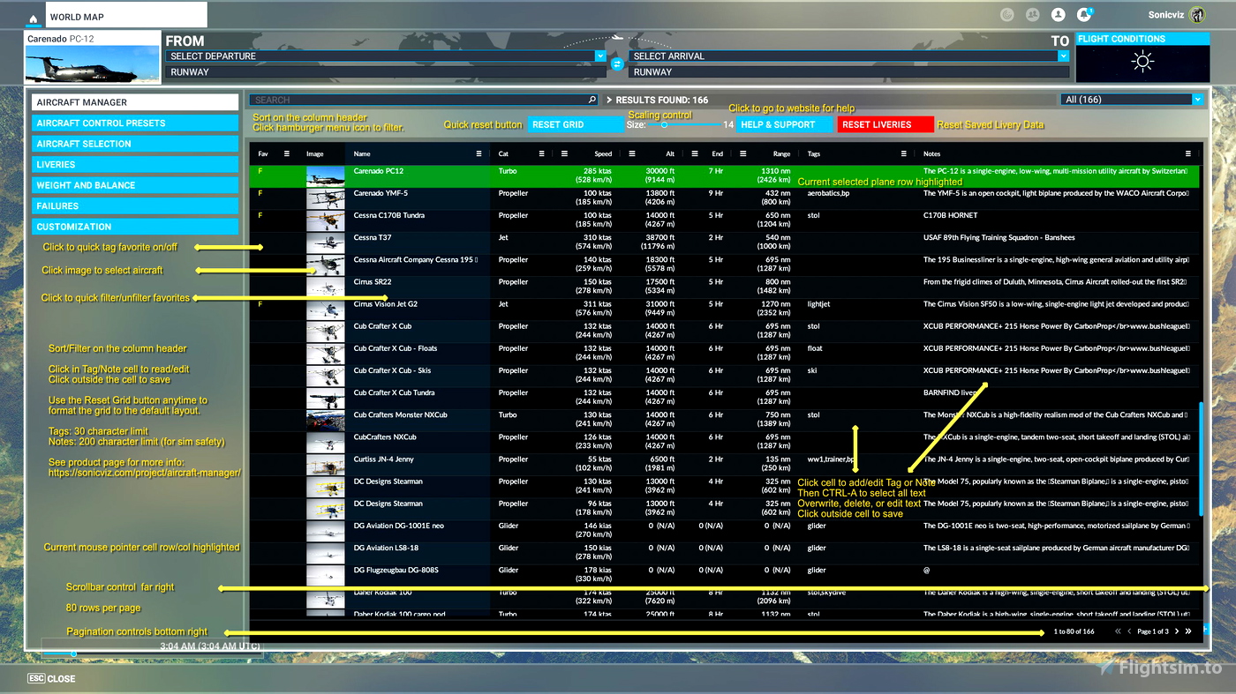The image size is (1236, 694).
Task: Open the Failures section
Action: tap(135, 206)
